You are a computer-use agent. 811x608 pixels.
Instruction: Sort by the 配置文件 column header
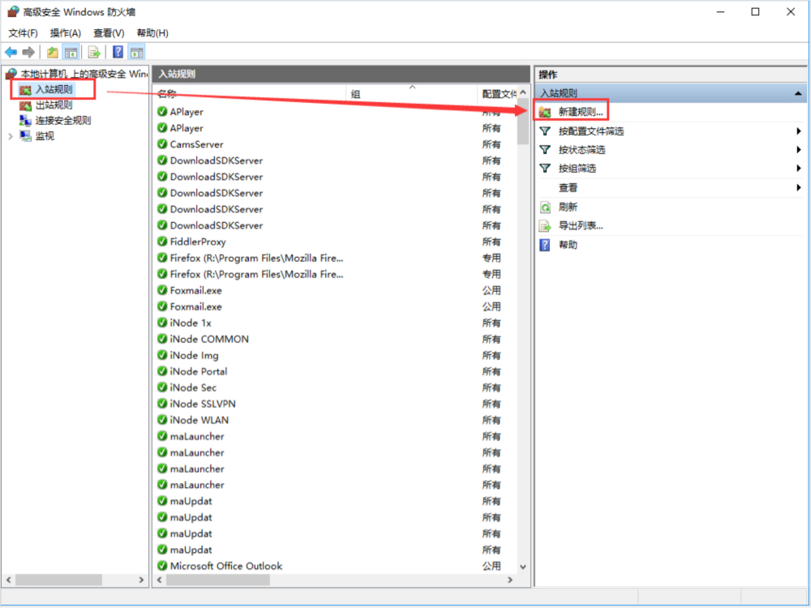497,93
